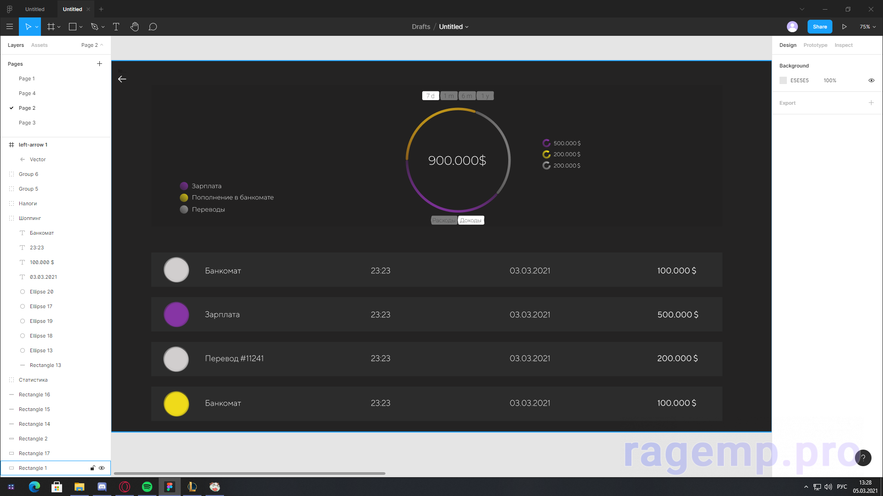Open the 75% zoom dropdown

point(867,27)
